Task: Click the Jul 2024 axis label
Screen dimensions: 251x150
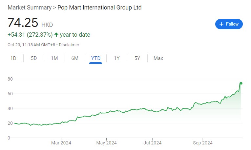Action: coord(152,143)
